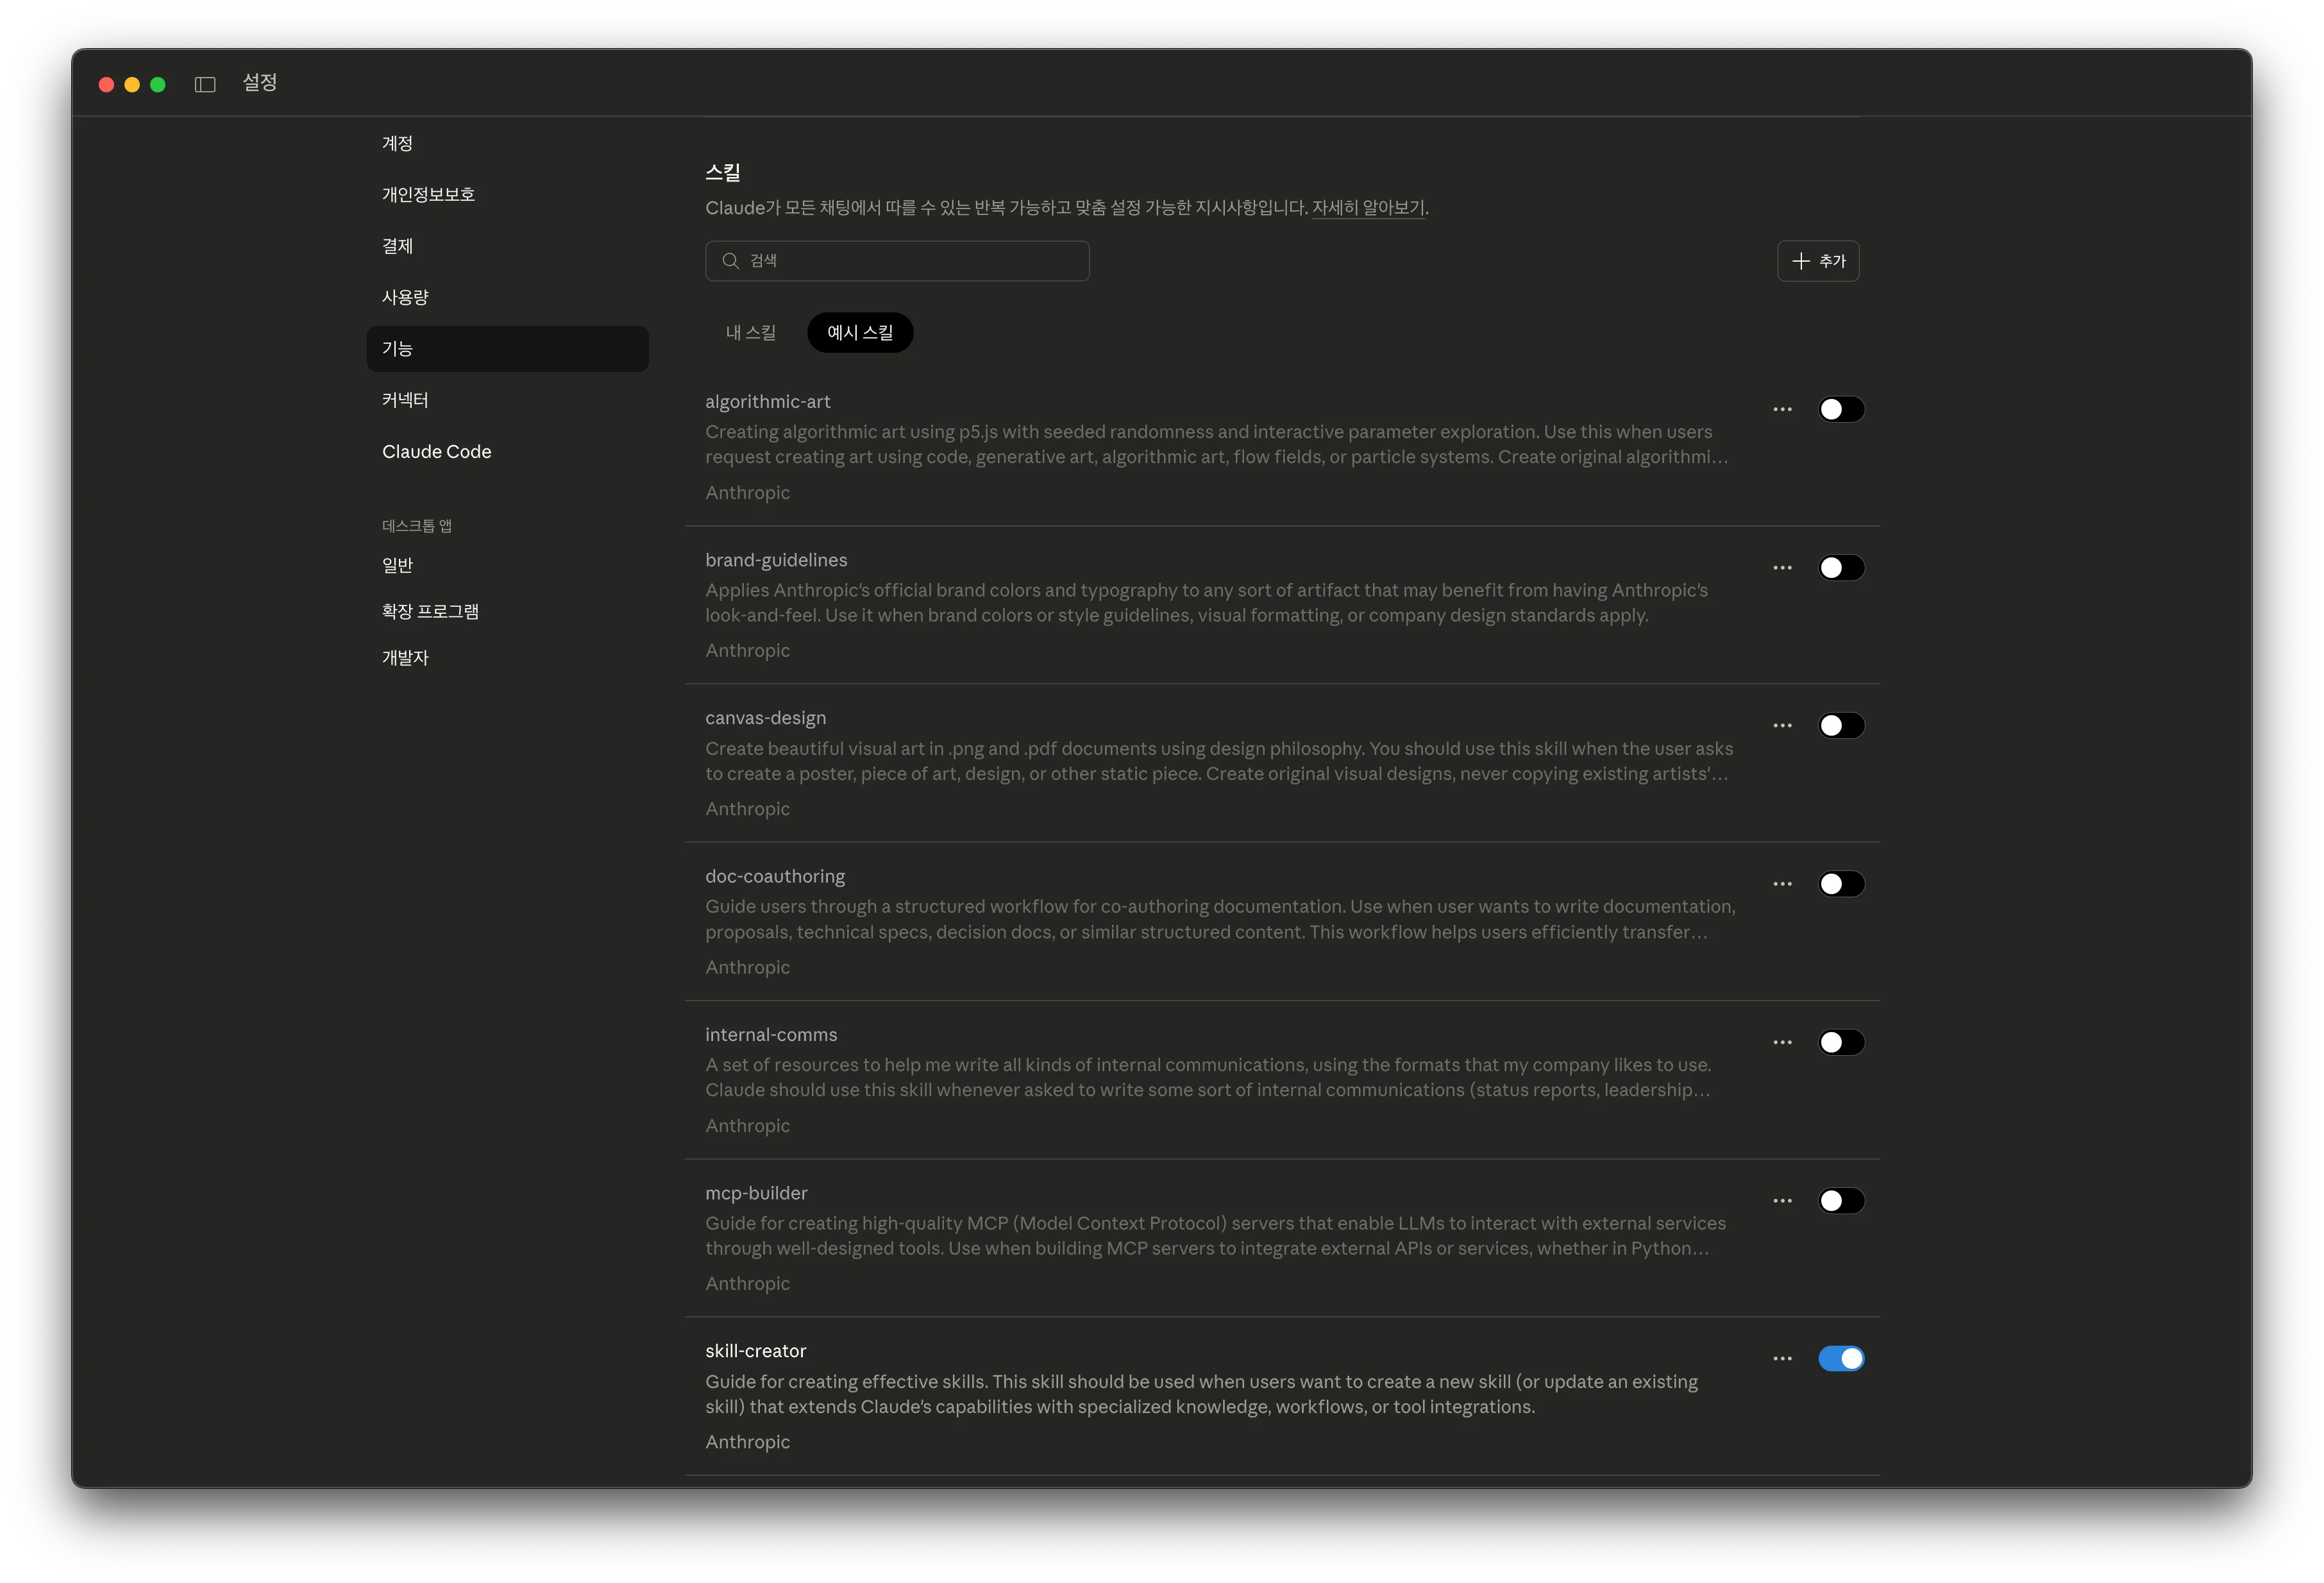Open the 커넥터 settings section
This screenshot has width=2324, height=1583.
405,400
